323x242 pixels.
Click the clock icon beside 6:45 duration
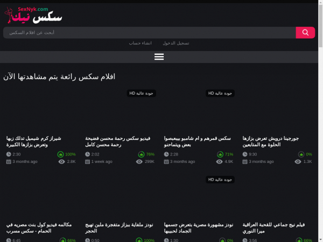pyautogui.click(x=8, y=240)
